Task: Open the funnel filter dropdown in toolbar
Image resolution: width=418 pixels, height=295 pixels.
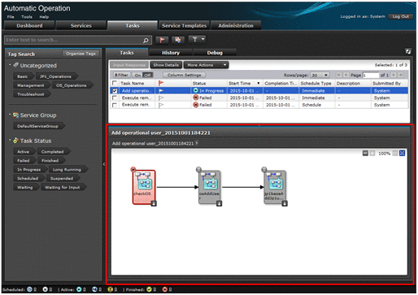Action: tap(198, 40)
